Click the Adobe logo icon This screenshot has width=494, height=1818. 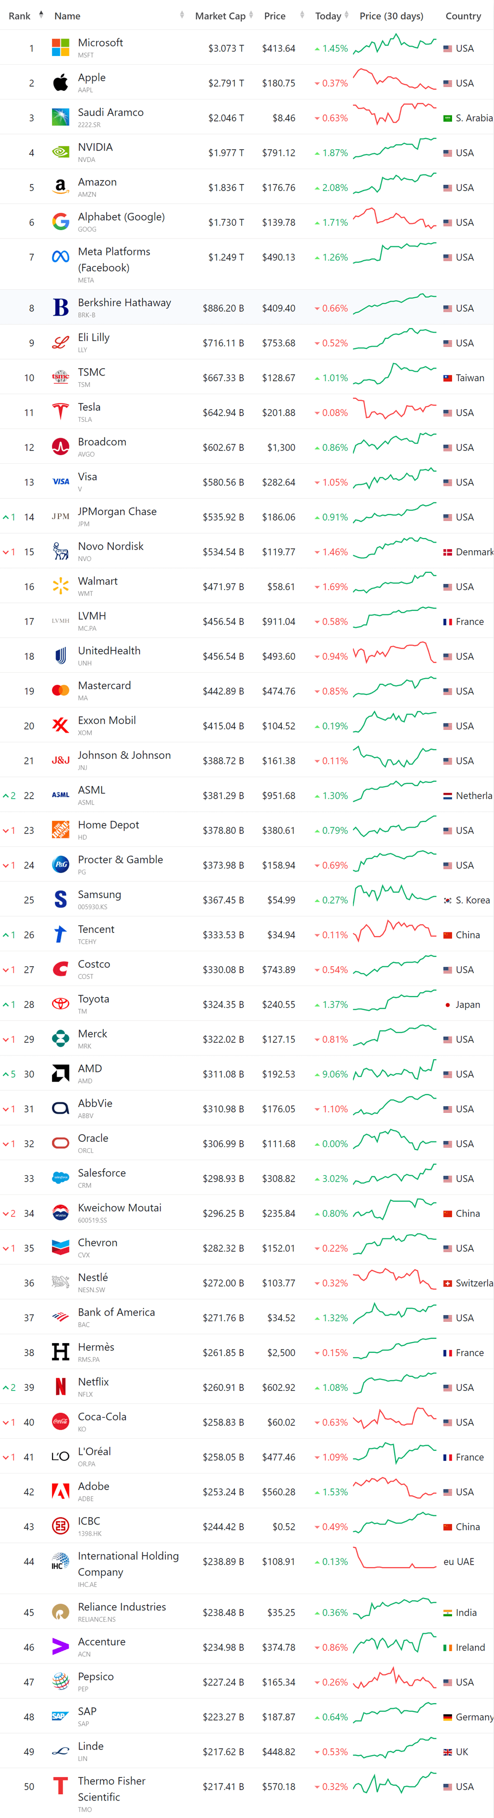point(61,1491)
